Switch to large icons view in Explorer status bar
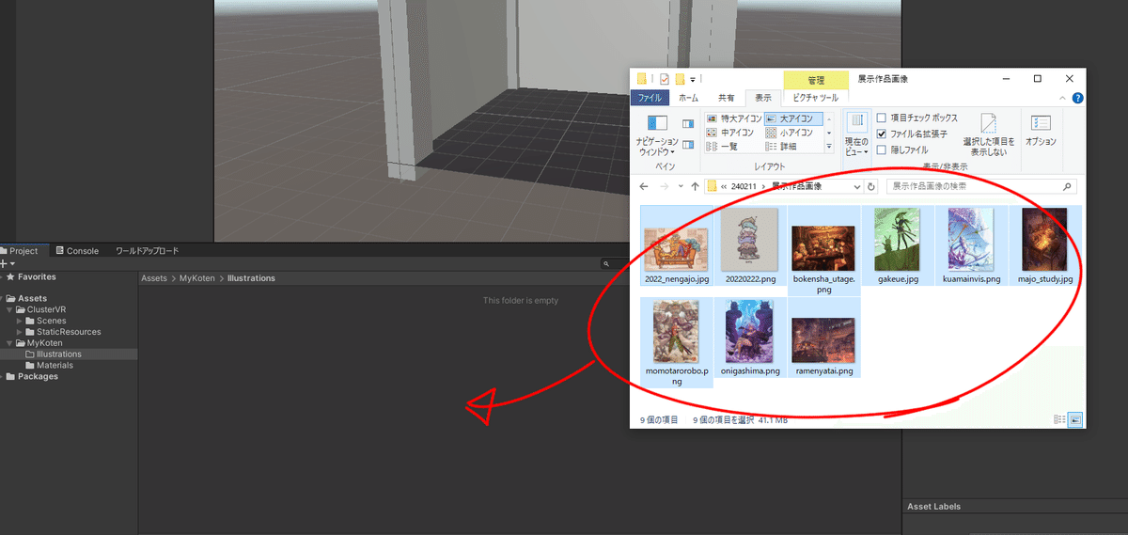Image resolution: width=1128 pixels, height=535 pixels. tap(1074, 419)
